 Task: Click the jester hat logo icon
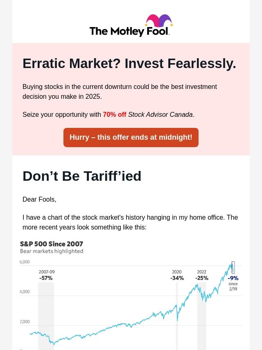coord(158,21)
